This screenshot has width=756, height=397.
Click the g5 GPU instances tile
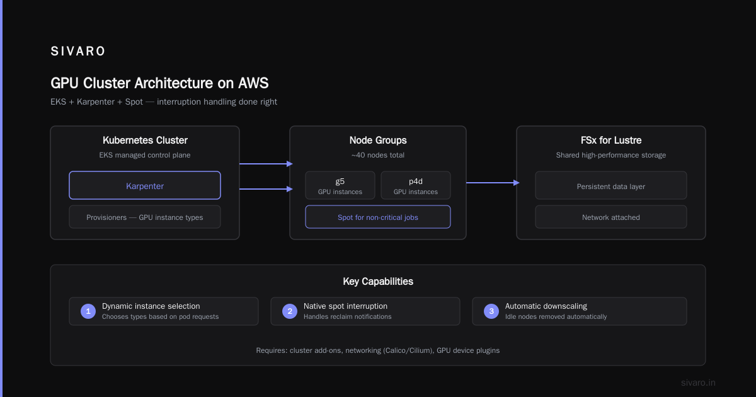pyautogui.click(x=340, y=185)
